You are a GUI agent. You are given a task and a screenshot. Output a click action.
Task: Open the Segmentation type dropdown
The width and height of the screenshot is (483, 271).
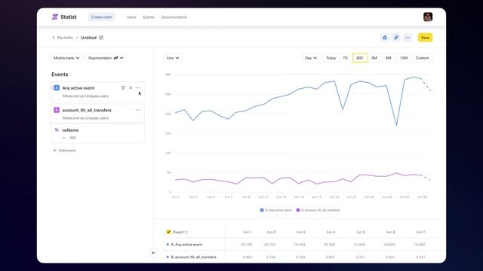[106, 58]
